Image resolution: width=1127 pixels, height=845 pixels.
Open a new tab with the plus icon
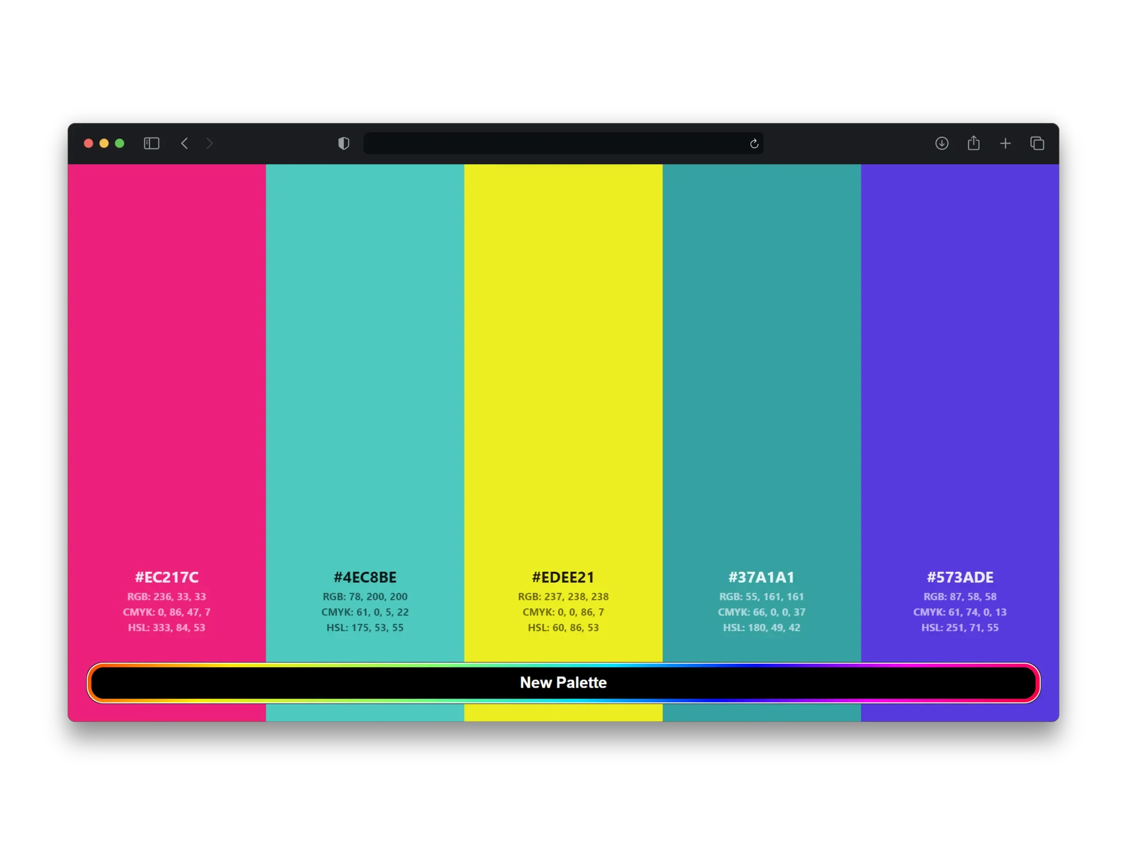click(1005, 144)
